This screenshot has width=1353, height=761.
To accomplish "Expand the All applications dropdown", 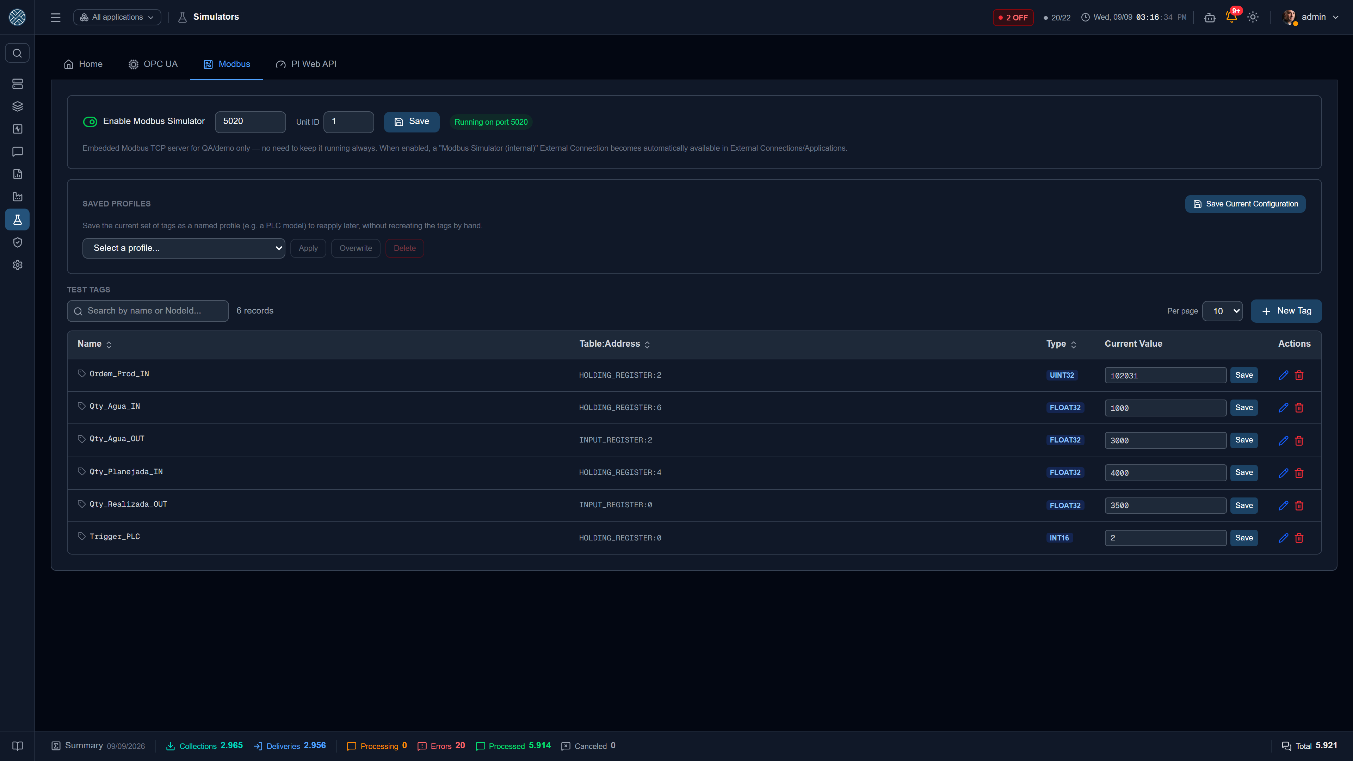I will point(117,17).
